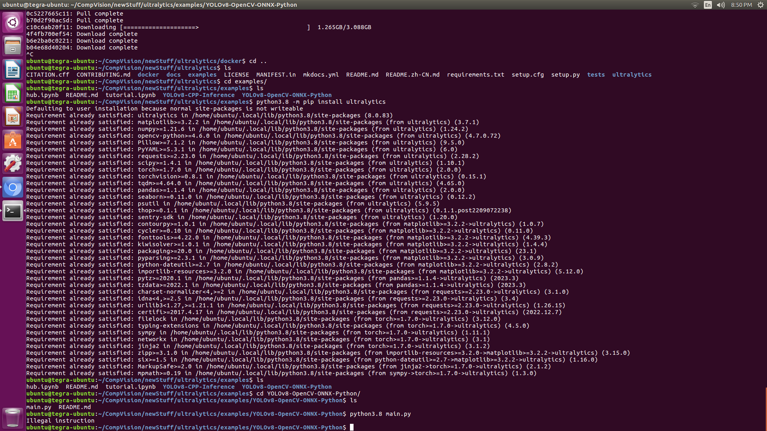Click the first 'hub.ipynb' in ls output
767x431 pixels.
(x=42, y=95)
